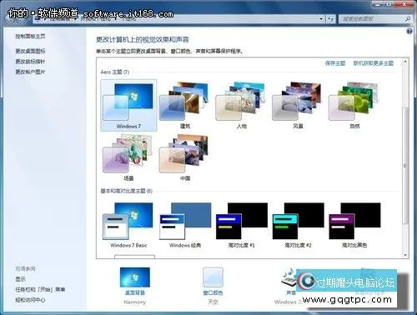Pick the 场景 (Scenes) theme

pos(128,157)
